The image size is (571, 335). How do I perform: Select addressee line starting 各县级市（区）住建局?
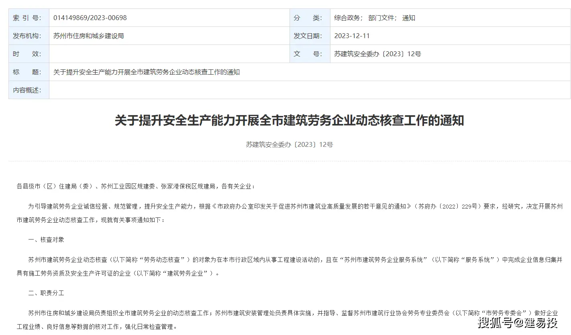click(136, 186)
